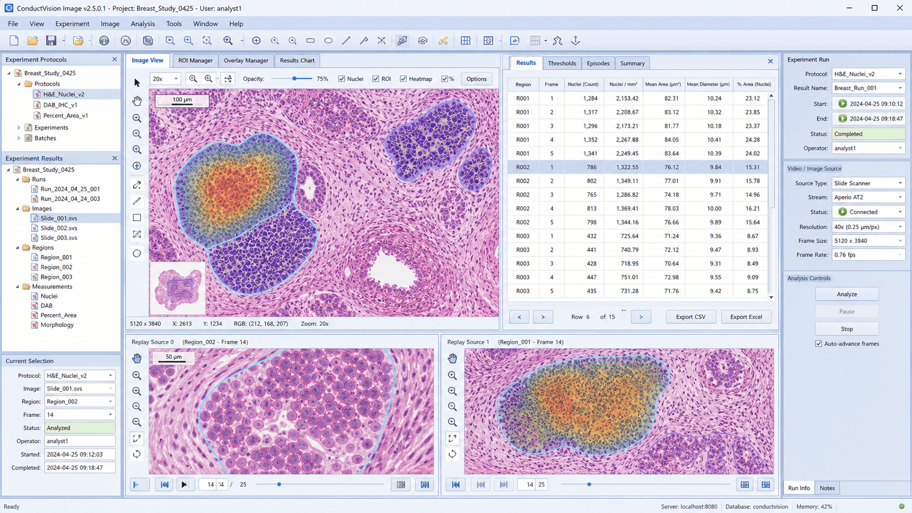The image size is (912, 513).
Task: Click the Replay Source 0 frame slider handle
Action: [279, 484]
